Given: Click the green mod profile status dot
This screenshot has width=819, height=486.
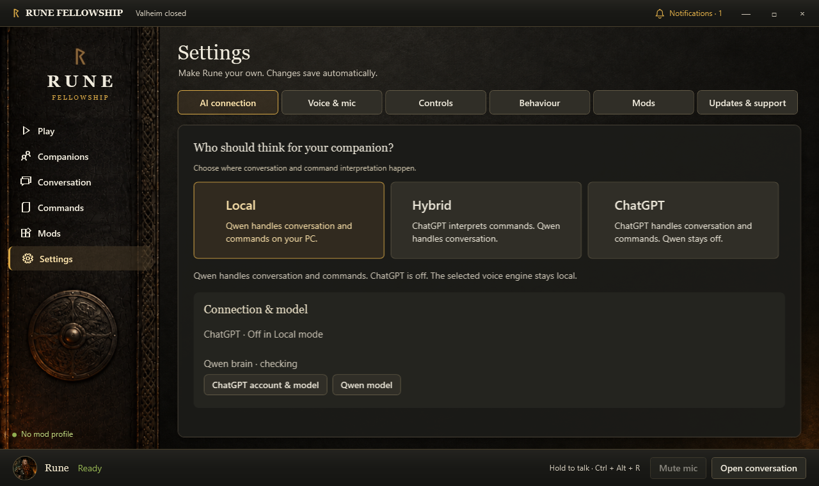Looking at the screenshot, I should [14, 435].
